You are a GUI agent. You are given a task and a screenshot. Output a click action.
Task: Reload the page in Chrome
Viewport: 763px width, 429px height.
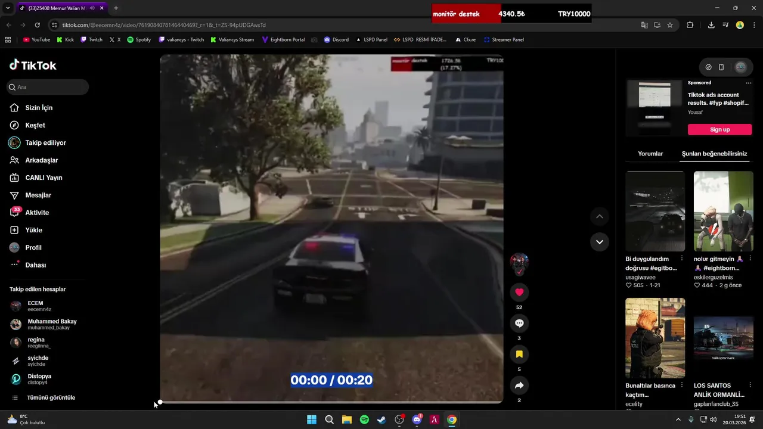pos(38,25)
